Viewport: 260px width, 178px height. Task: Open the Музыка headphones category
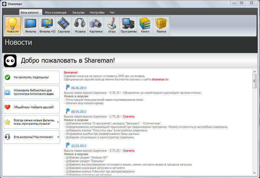80,25
